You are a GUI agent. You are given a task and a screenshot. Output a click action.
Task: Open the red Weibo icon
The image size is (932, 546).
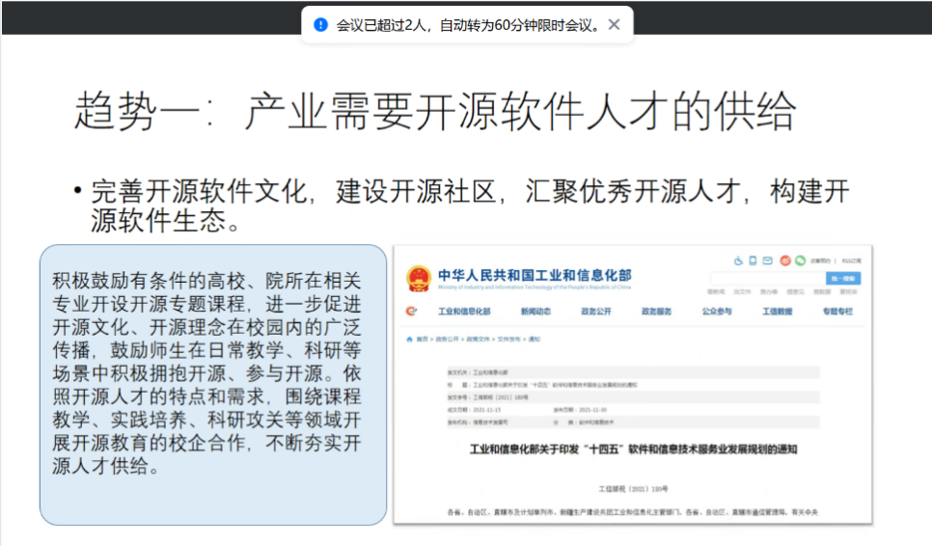(786, 260)
